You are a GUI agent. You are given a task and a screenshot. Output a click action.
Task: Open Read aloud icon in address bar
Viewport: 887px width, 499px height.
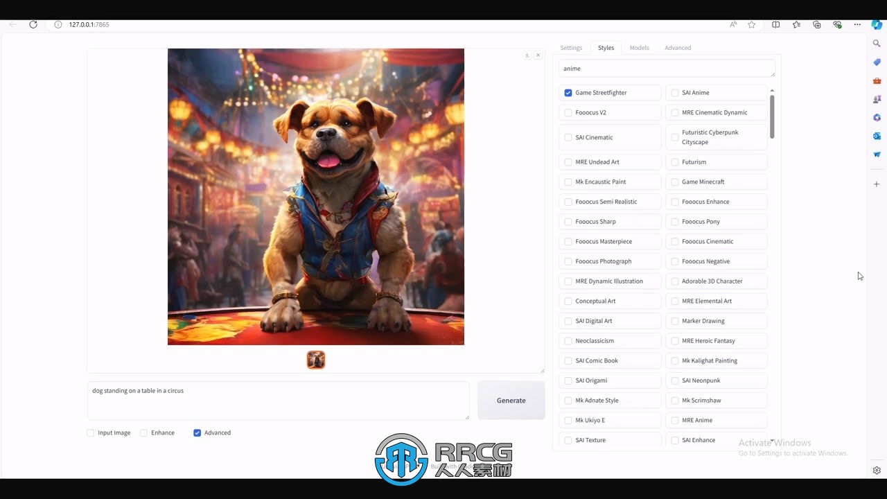click(733, 24)
